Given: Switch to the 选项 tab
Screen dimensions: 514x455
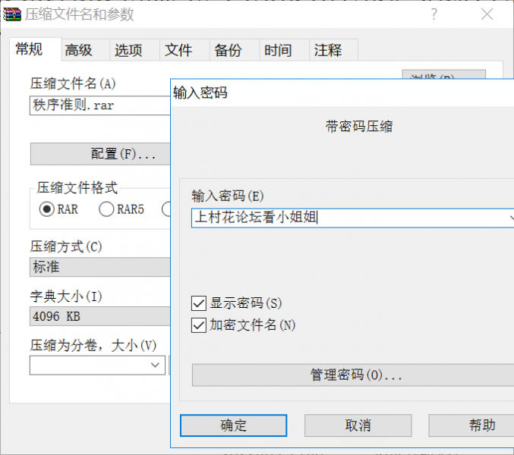Looking at the screenshot, I should (128, 50).
